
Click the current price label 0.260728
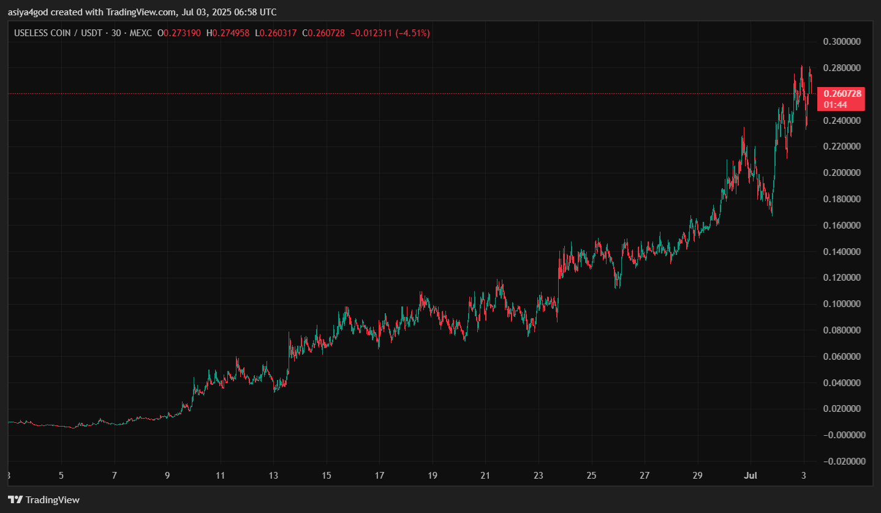[x=842, y=94]
